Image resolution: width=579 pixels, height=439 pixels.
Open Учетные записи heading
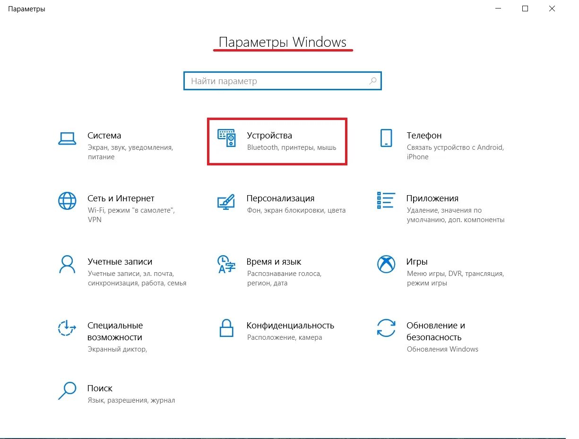(x=120, y=262)
